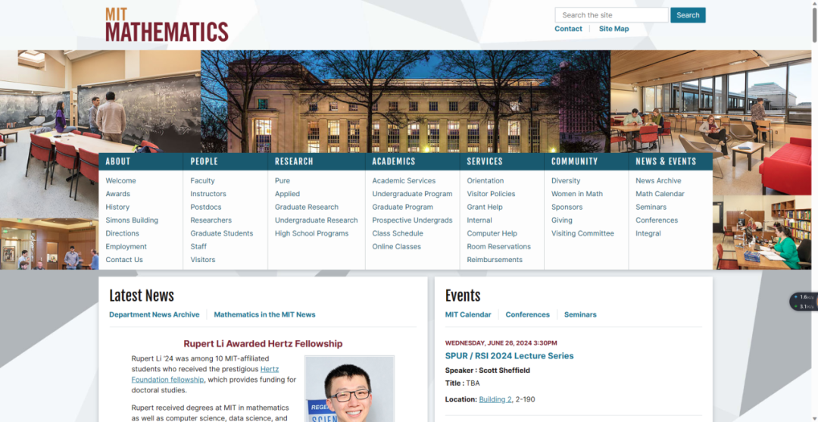Screen dimensions: 818x422
Task: View the Visitors listing
Action: coord(202,260)
